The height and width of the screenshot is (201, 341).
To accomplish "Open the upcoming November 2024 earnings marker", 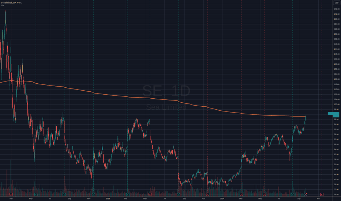I will coord(322,194).
